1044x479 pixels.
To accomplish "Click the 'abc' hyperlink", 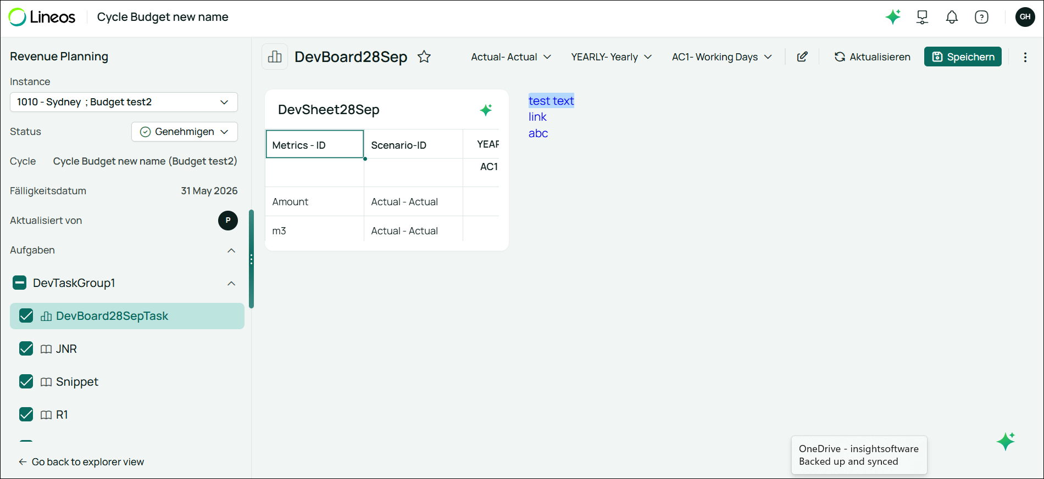I will pyautogui.click(x=538, y=133).
